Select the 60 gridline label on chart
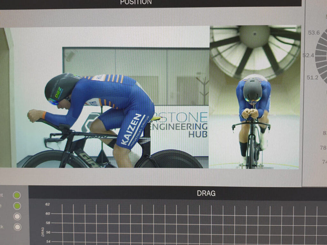Viewport: 327px width, 245px height. point(48,213)
